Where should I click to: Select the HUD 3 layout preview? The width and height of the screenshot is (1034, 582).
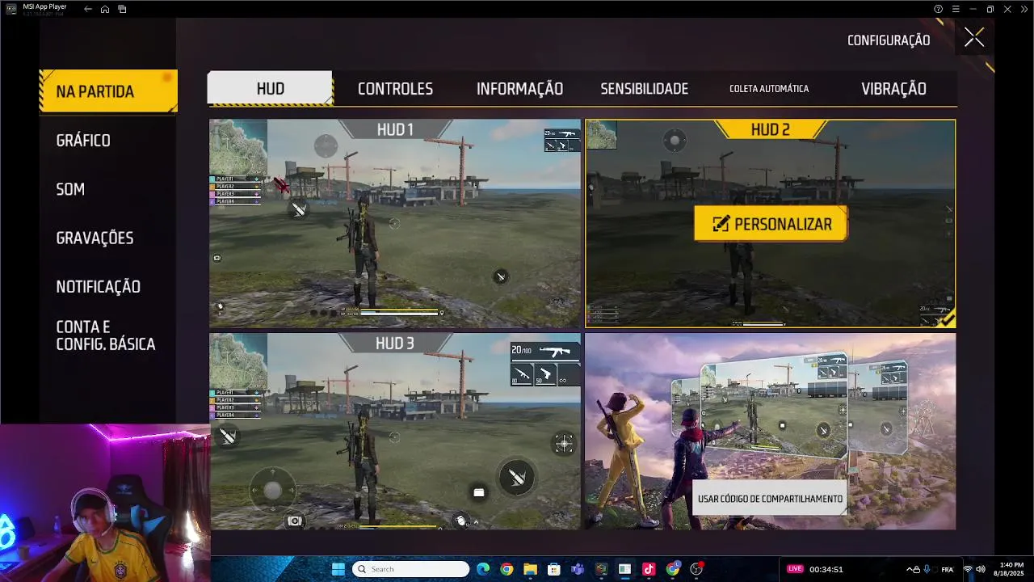click(x=395, y=432)
